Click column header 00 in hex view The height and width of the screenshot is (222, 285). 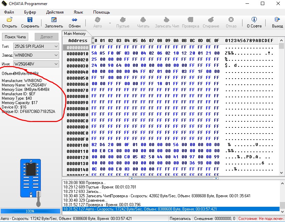pyautogui.click(x=94, y=41)
